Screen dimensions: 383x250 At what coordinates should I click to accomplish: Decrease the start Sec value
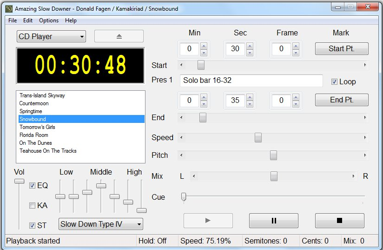[250, 52]
